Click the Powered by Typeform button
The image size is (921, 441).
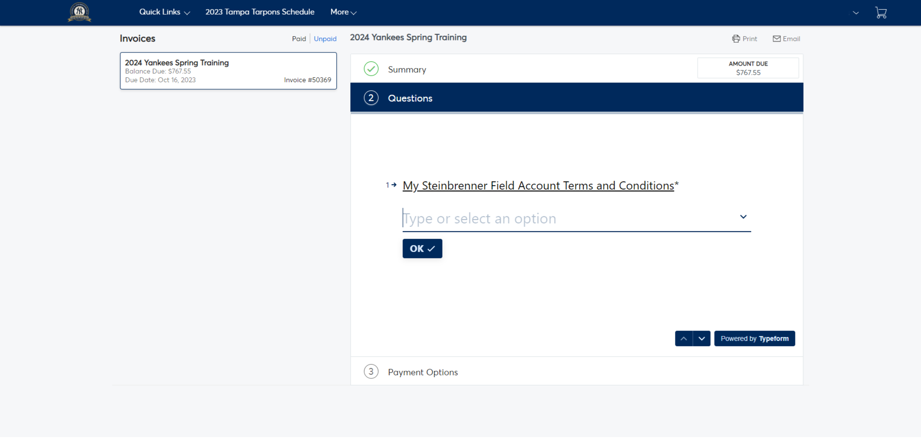click(x=754, y=338)
